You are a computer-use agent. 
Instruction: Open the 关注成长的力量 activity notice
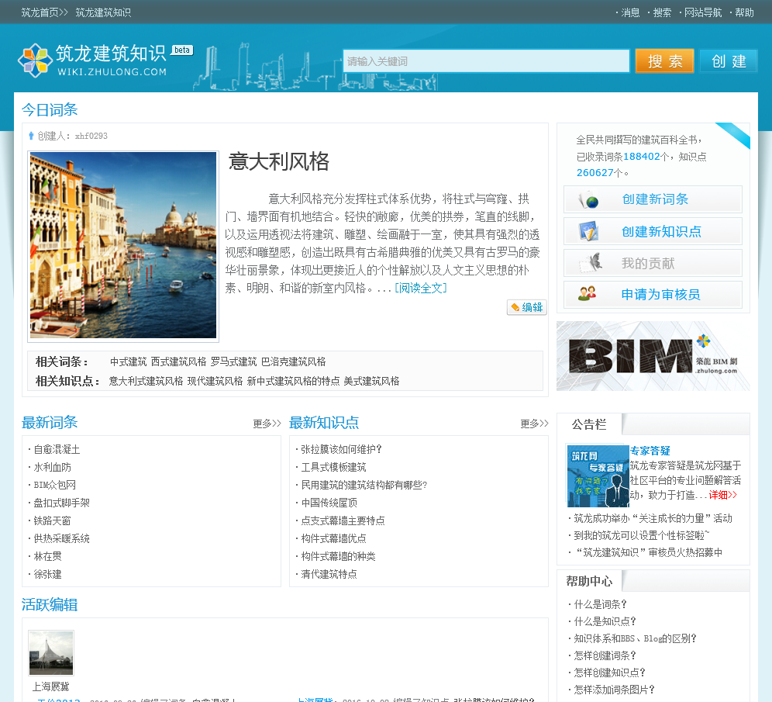[x=653, y=518]
